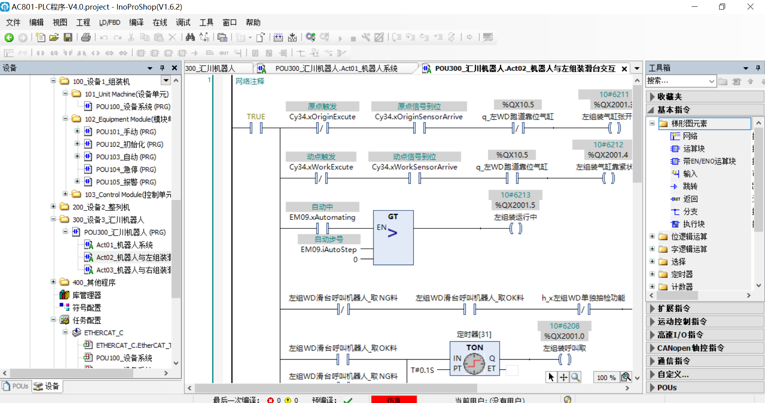Expand the 位逻辑运算 toolbox folder
This screenshot has height=403, width=765.
coord(652,236)
